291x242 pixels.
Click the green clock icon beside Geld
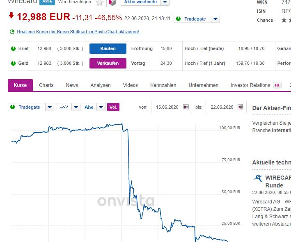tap(13, 63)
